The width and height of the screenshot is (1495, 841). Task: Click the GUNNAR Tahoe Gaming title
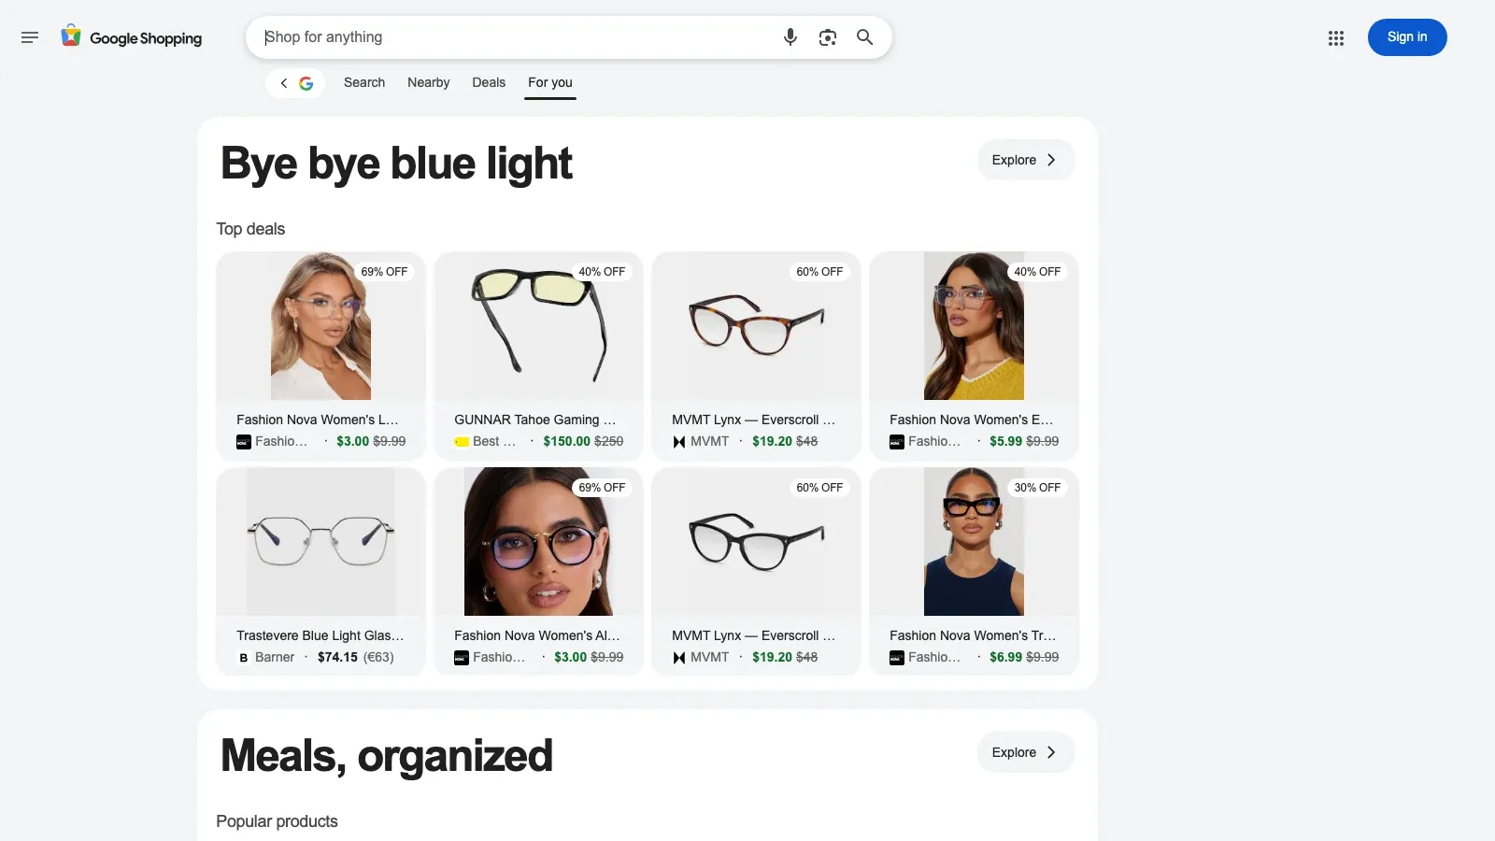[535, 420]
